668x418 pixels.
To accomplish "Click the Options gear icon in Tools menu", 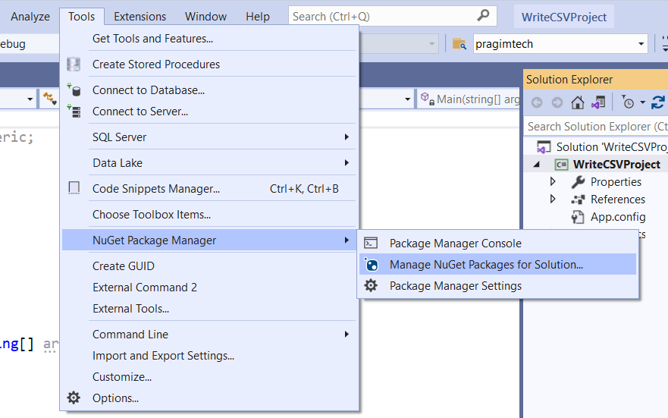I will pos(74,398).
